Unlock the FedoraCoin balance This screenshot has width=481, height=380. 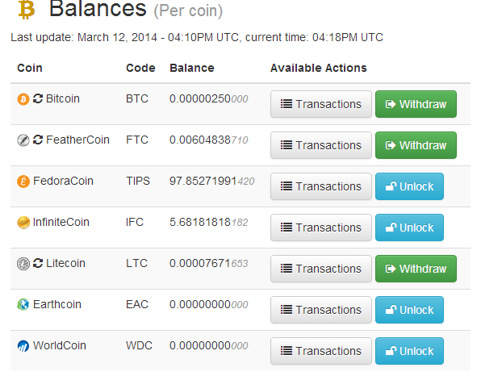[x=409, y=186]
